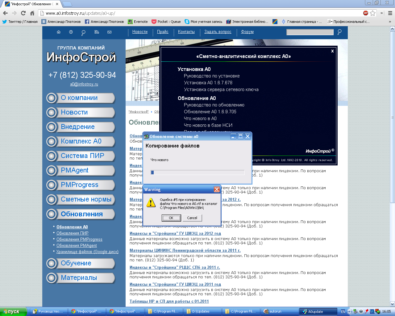This screenshot has width=395, height=316.
Task: Open the Прайс top navigation link
Action: tap(163, 32)
